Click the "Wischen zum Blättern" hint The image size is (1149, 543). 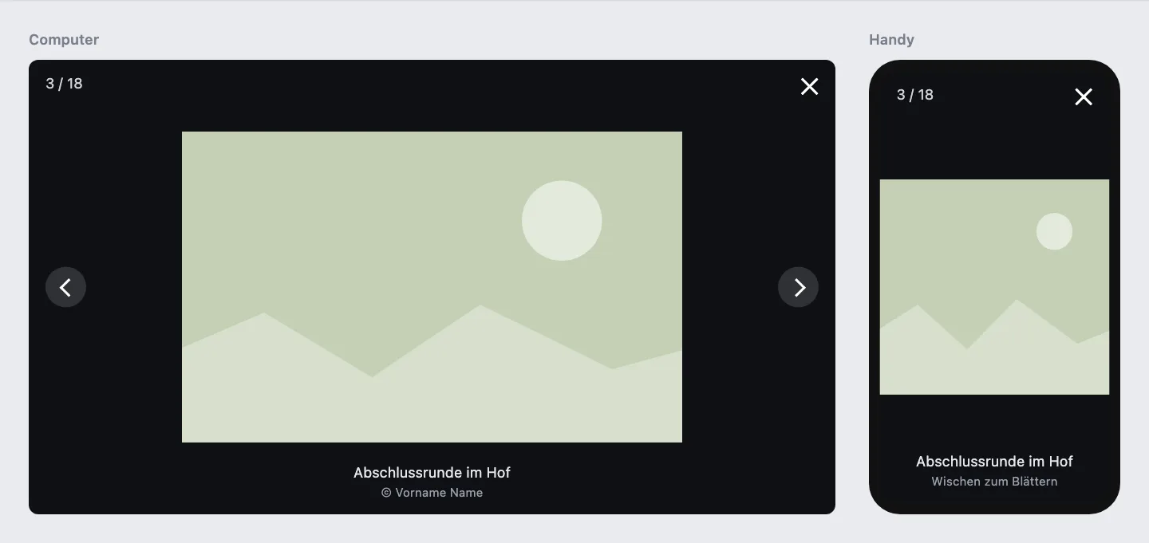pyautogui.click(x=994, y=482)
